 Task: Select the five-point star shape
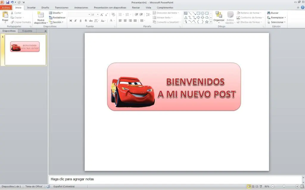click(207, 22)
